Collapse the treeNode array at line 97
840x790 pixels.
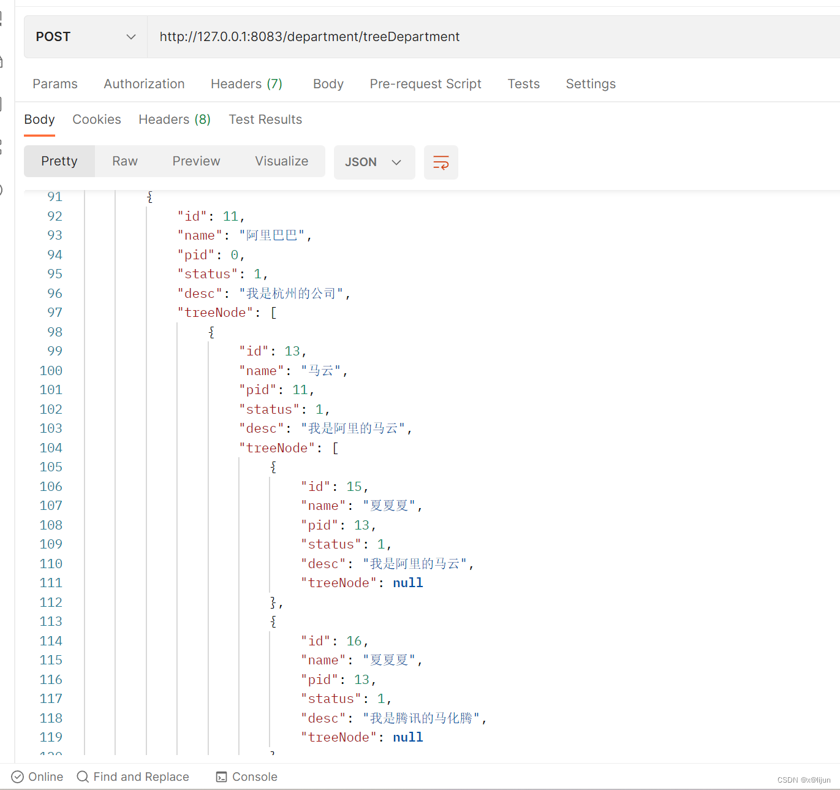tap(273, 313)
